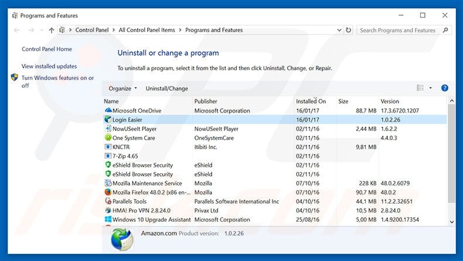Open Turn Windows features on or off
The width and height of the screenshot is (463, 261).
[57, 81]
